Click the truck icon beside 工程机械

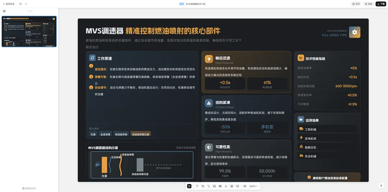coord(301,129)
